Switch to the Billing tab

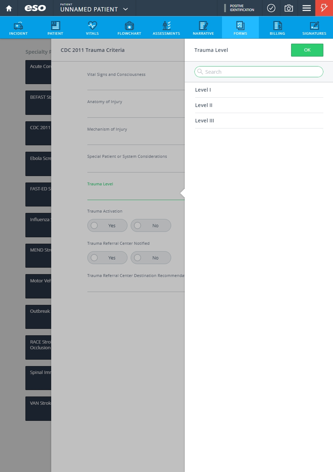click(277, 28)
